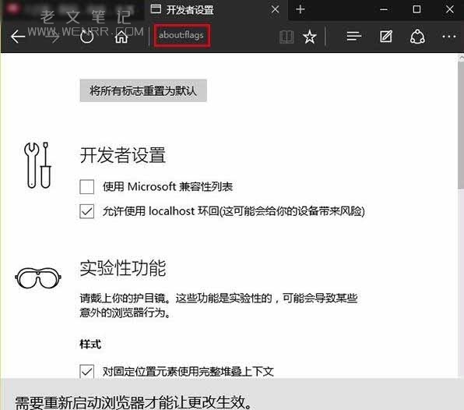The height and width of the screenshot is (410, 464).
Task: Open a new tab with plus
Action: (x=301, y=9)
